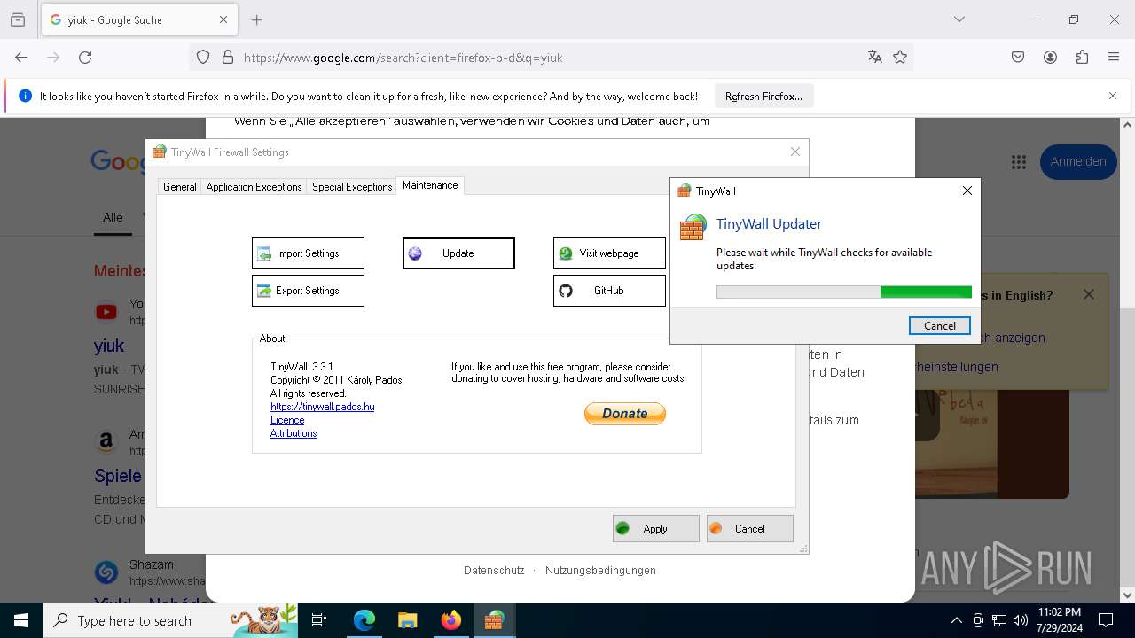Click Export Settings button
This screenshot has width=1135, height=638.
point(308,291)
